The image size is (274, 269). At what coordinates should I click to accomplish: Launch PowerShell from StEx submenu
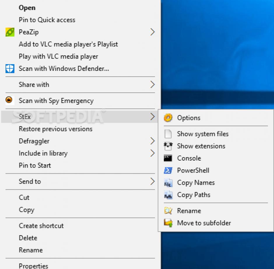[x=193, y=170]
